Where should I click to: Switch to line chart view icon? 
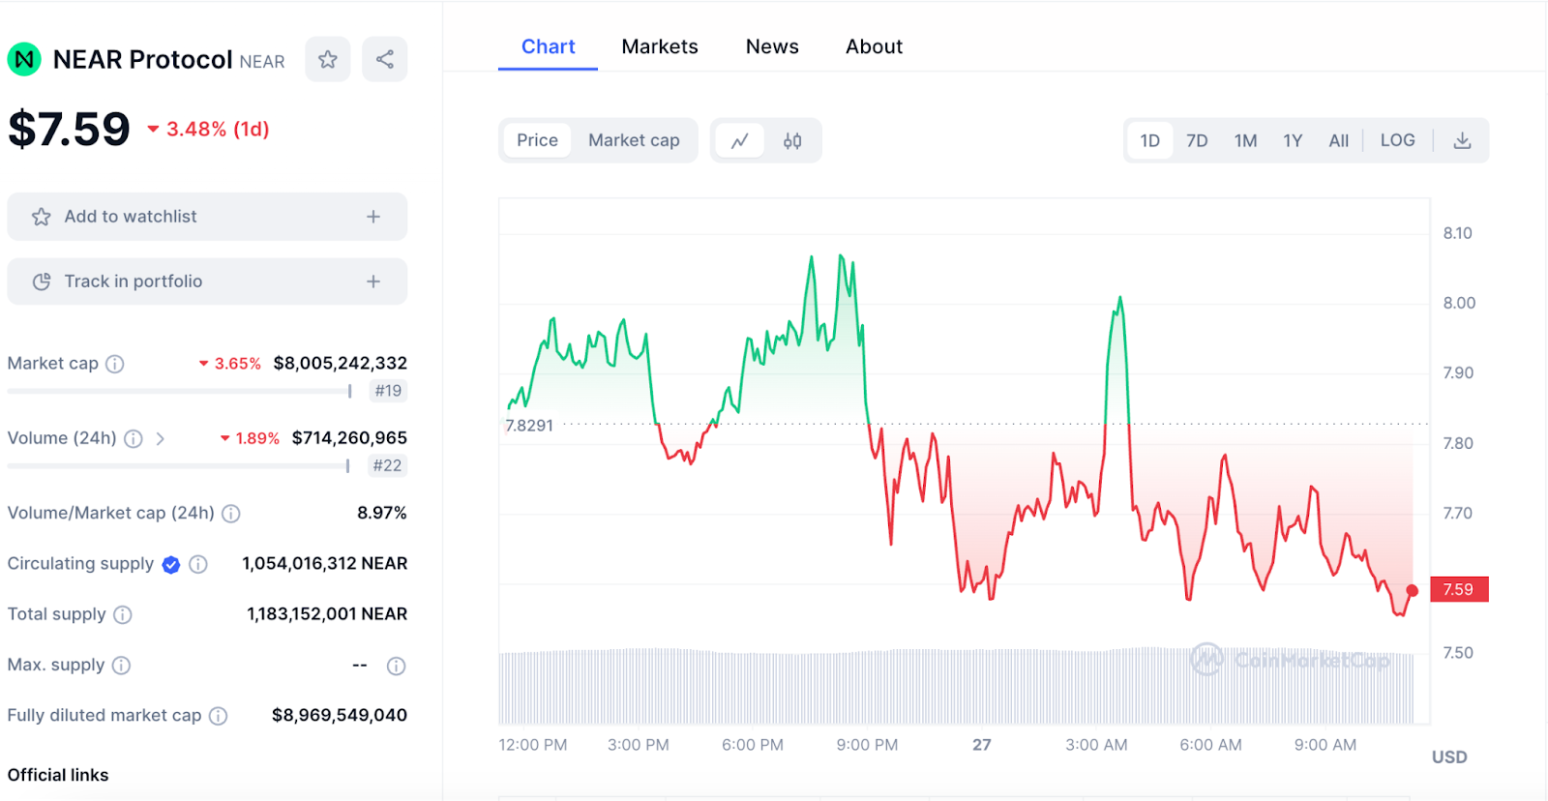[740, 141]
